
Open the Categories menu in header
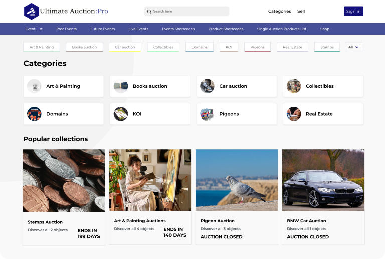[x=279, y=11]
